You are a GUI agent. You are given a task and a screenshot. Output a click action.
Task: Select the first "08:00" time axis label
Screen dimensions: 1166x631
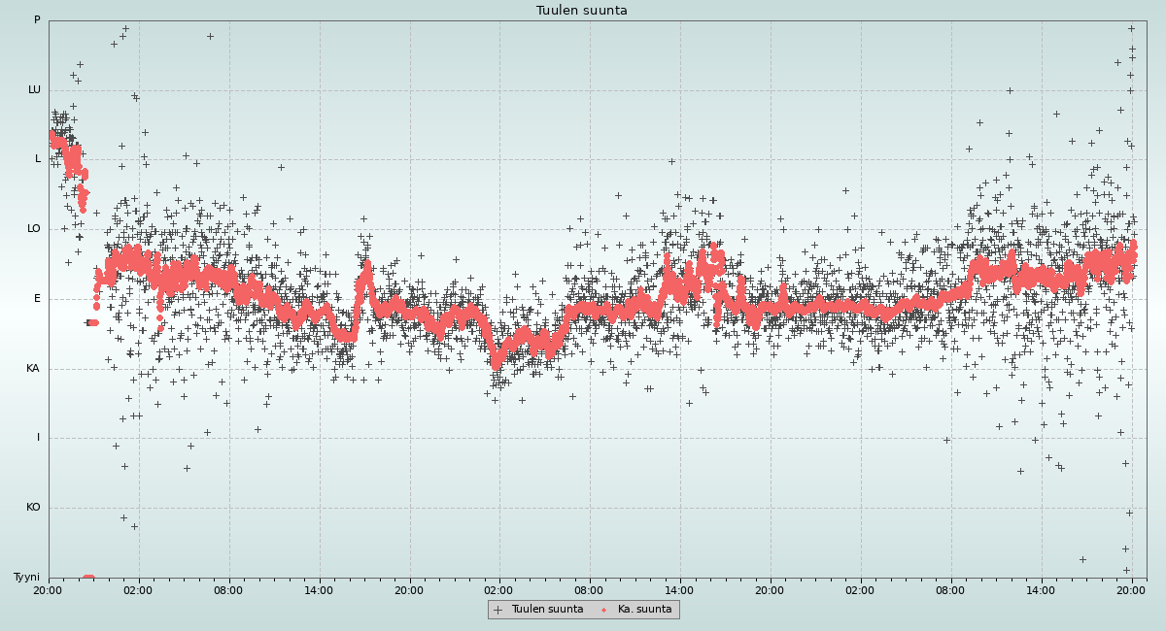[x=228, y=589]
